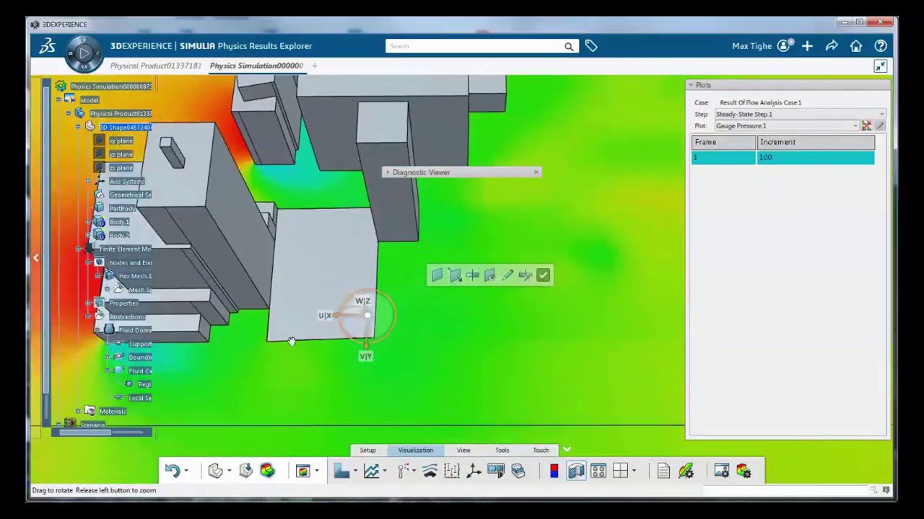924x519 pixels.
Task: Click the search input field
Action: [x=475, y=47]
